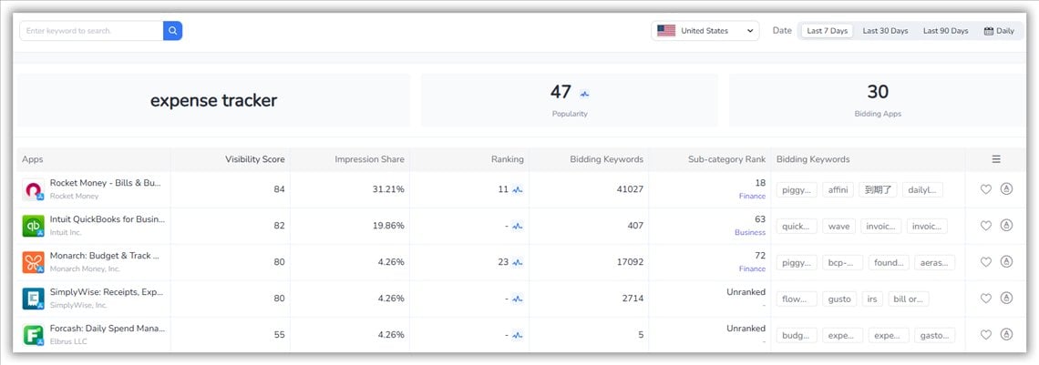
Task: Click the 'flow...' keyword tag
Action: [797, 299]
